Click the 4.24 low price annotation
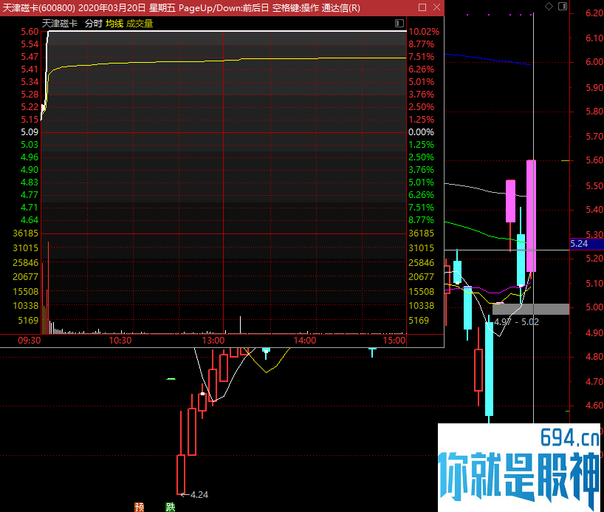Screen dimensions: 604x512 (199, 495)
